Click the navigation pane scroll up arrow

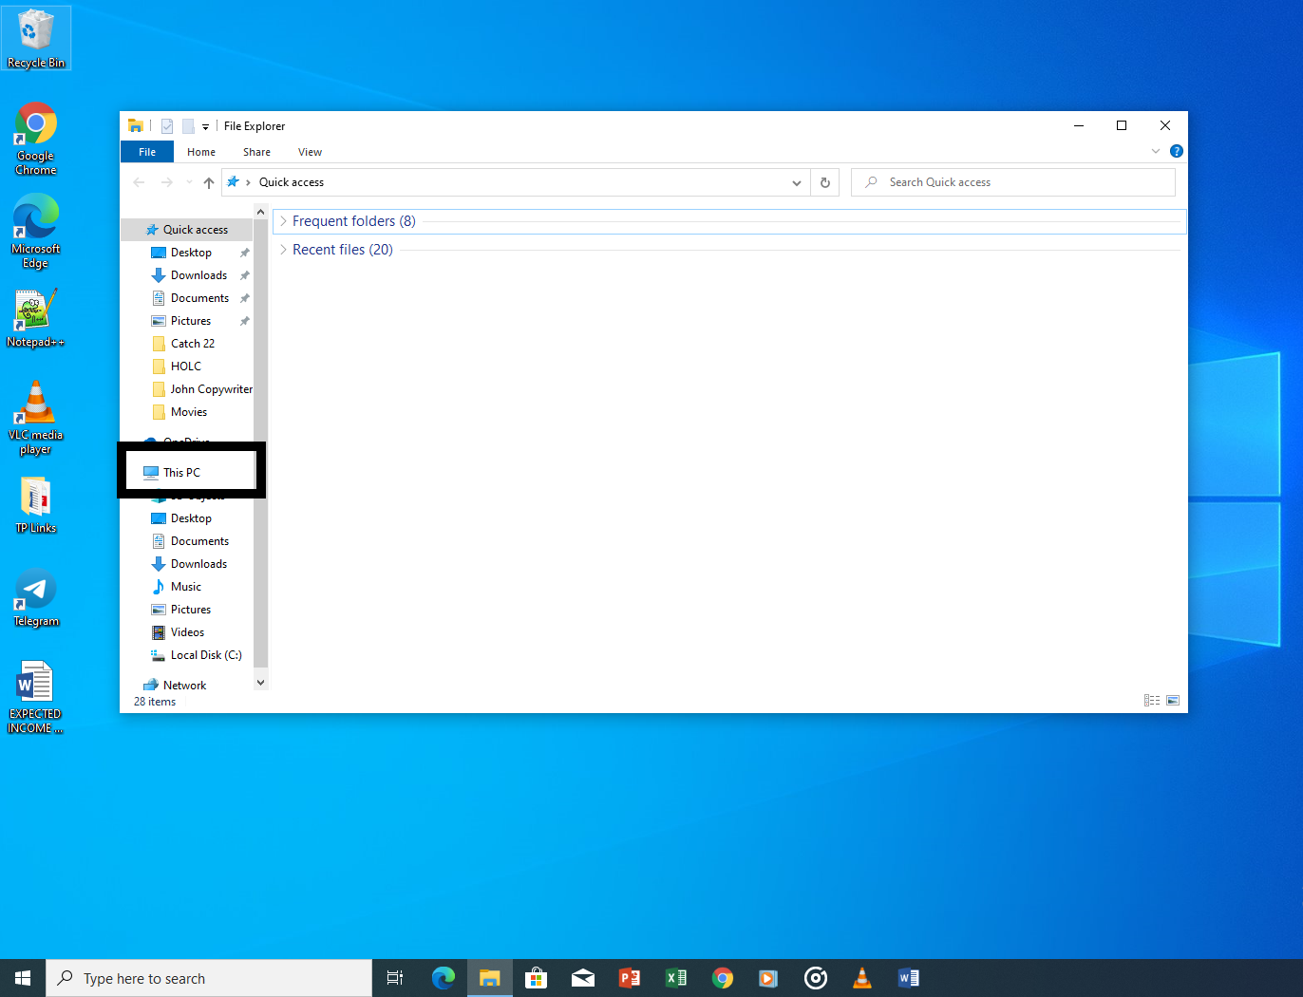tap(261, 212)
